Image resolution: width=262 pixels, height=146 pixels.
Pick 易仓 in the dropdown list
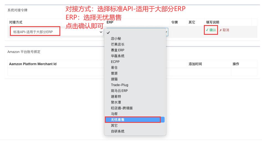pos(135,68)
